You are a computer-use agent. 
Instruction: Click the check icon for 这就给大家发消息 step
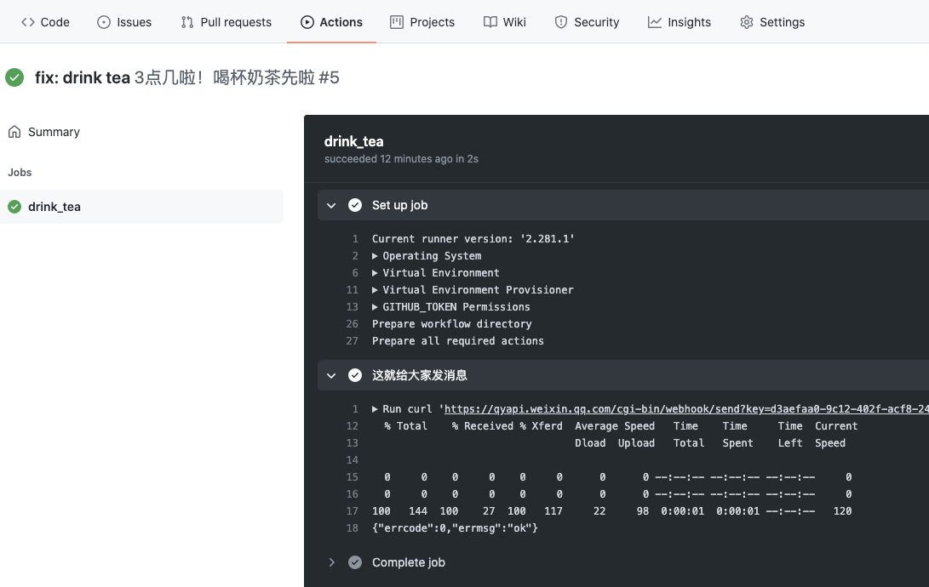pyautogui.click(x=355, y=375)
